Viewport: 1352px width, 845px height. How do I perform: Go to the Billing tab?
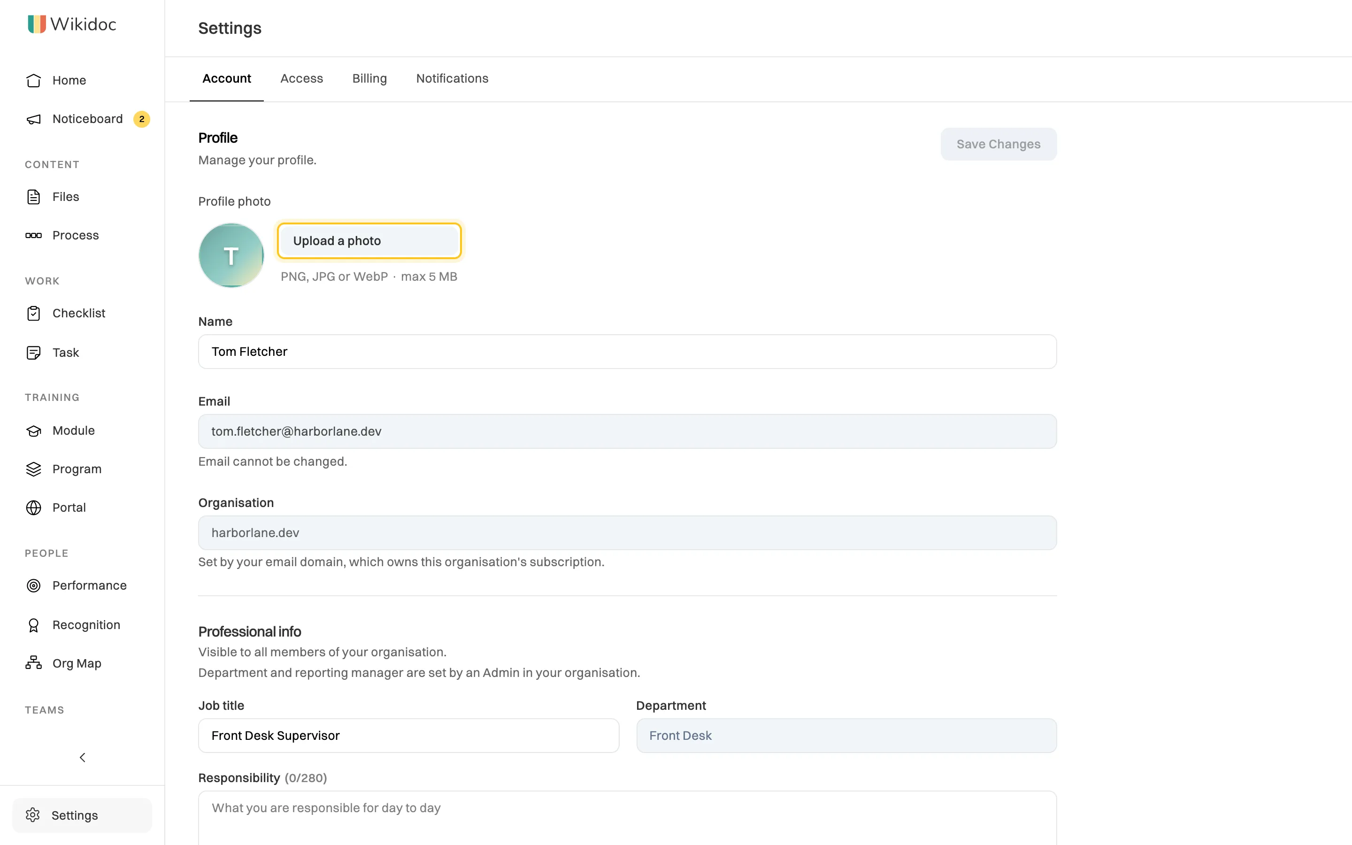coord(369,79)
